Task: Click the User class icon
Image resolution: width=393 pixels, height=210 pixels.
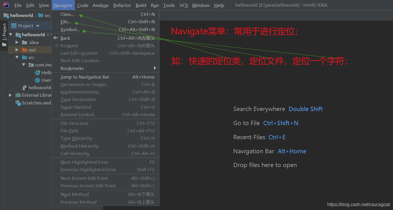Action: [x=37, y=80]
